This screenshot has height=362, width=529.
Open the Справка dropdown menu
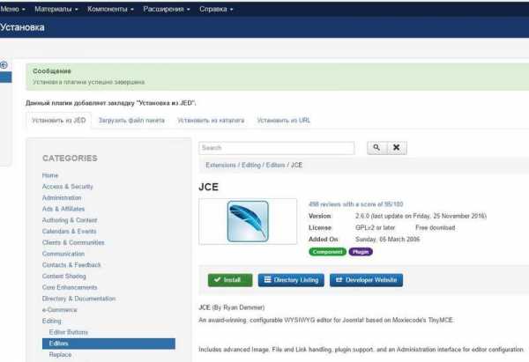216,9
